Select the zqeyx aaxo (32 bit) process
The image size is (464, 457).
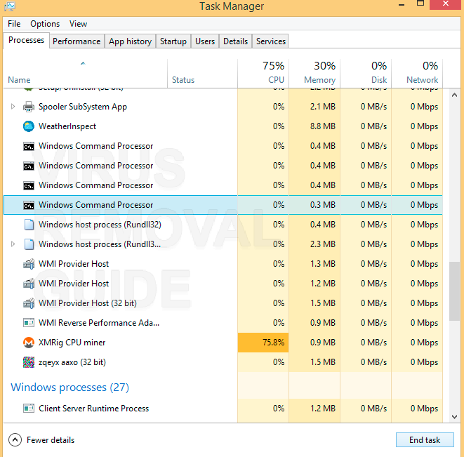click(x=223, y=362)
